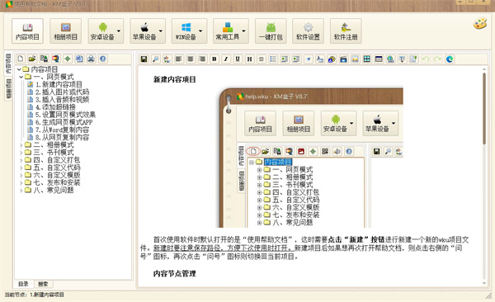Toggle italic formatting
Viewport: 495px width, 302px height.
tap(226, 59)
